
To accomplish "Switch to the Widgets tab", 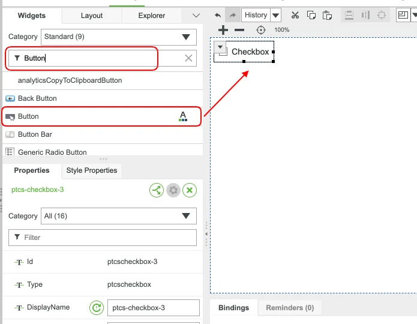I will coord(32,16).
